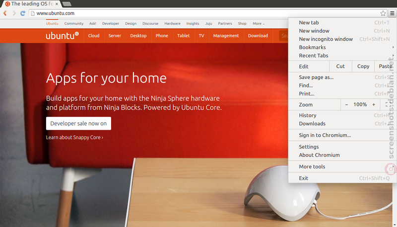Click Sign in to Chromium…

[342, 135]
